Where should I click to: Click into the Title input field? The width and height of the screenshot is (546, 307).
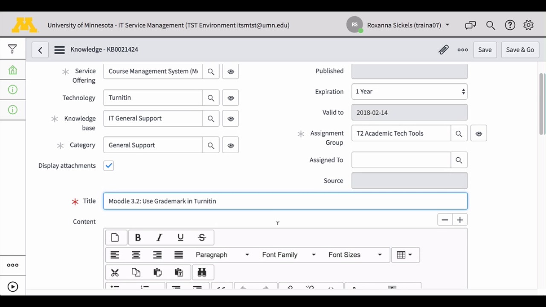pos(285,201)
